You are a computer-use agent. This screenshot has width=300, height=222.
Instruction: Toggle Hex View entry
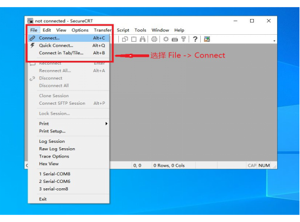[x=69, y=164]
